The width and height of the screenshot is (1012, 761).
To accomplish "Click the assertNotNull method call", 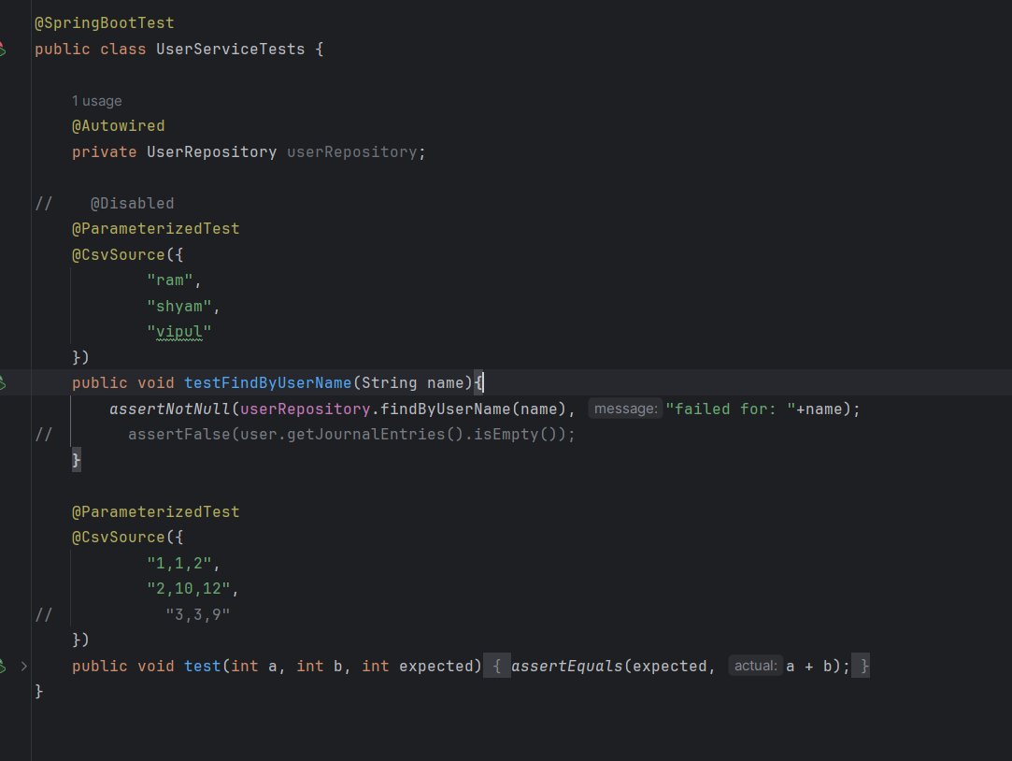I will 170,409.
